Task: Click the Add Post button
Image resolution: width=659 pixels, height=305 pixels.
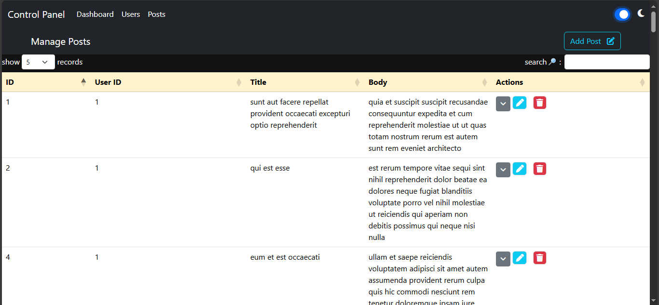Action: pyautogui.click(x=592, y=41)
